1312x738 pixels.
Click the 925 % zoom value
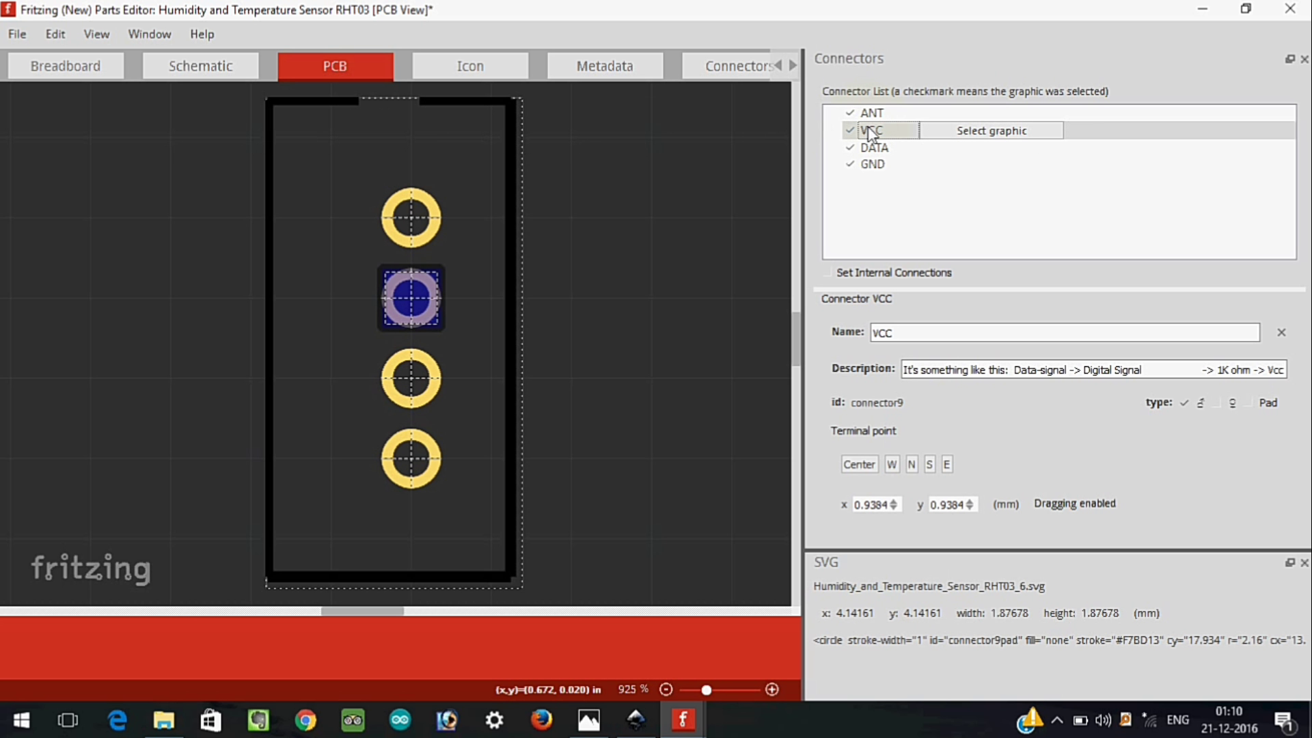click(633, 689)
